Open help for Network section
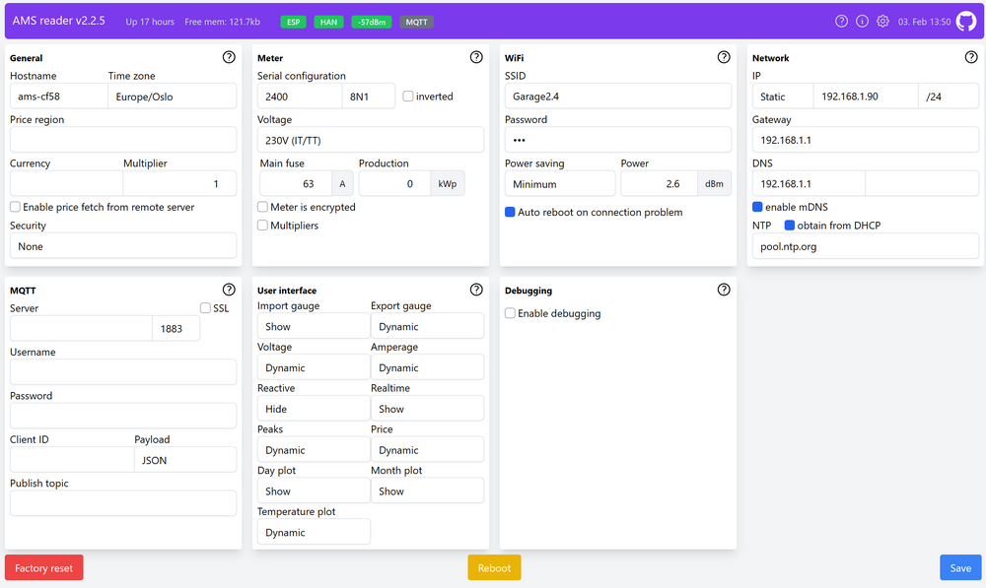The width and height of the screenshot is (986, 588). coord(971,57)
